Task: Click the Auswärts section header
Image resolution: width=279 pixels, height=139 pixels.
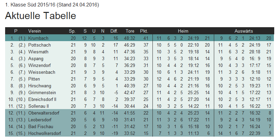Action: (244, 31)
